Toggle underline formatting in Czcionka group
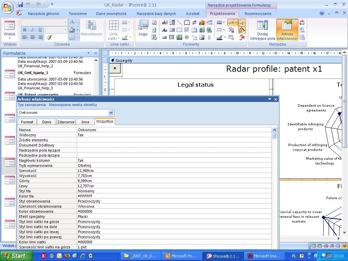The width and height of the screenshot is (348, 261). point(40,30)
